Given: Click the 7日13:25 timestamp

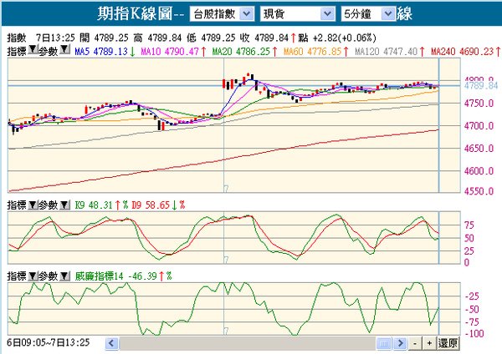Looking at the screenshot, I should click(55, 38).
